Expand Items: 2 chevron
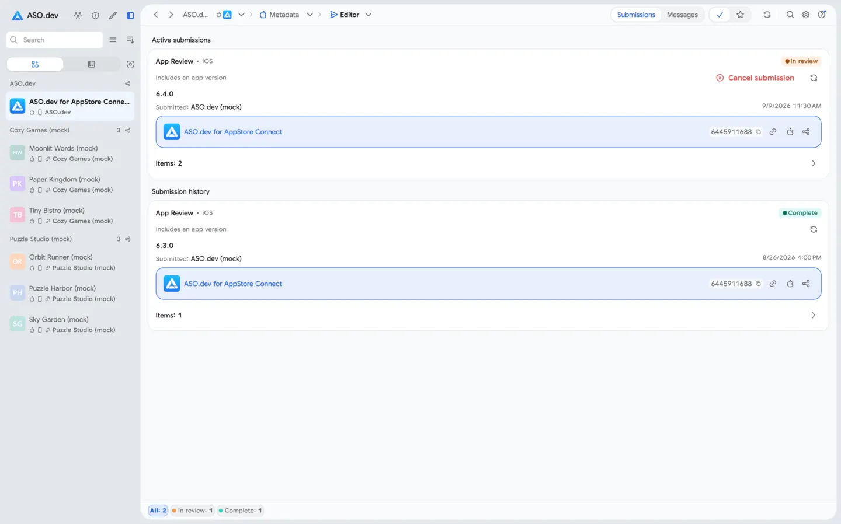The height and width of the screenshot is (524, 841). pos(814,163)
